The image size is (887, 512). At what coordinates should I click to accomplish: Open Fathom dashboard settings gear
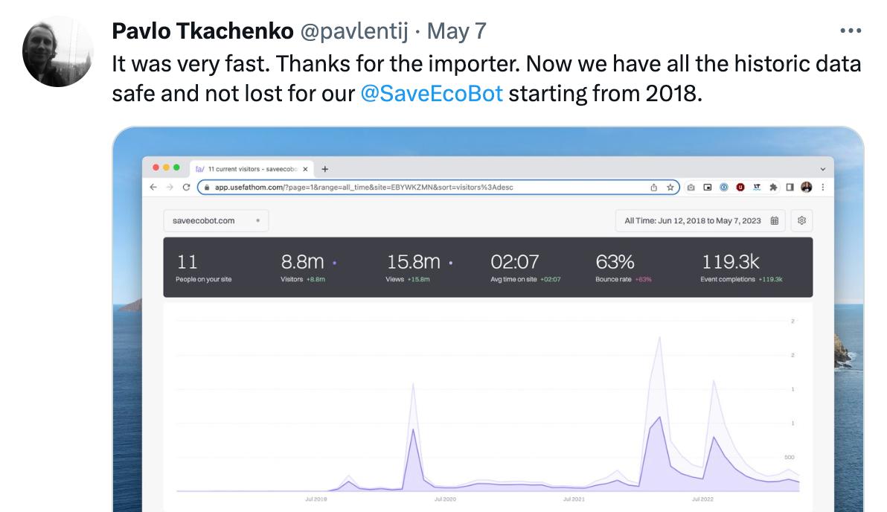[x=801, y=220]
